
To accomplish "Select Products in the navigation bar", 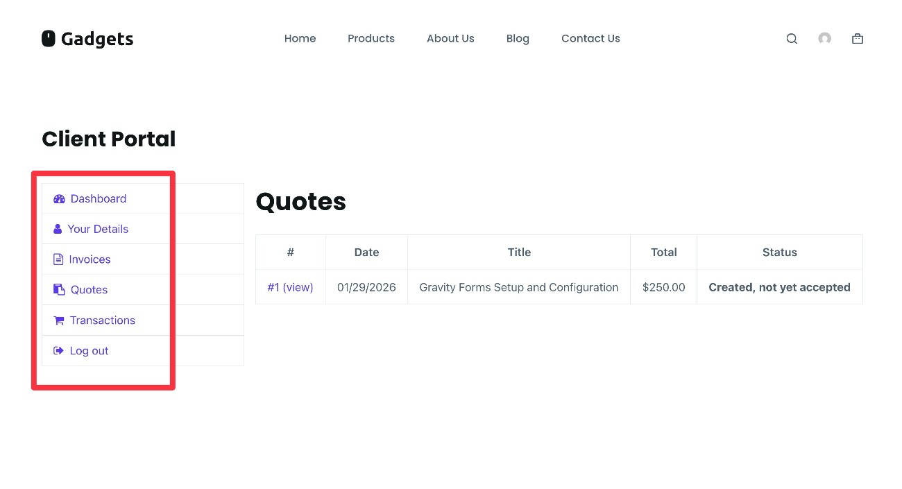I will coord(371,38).
